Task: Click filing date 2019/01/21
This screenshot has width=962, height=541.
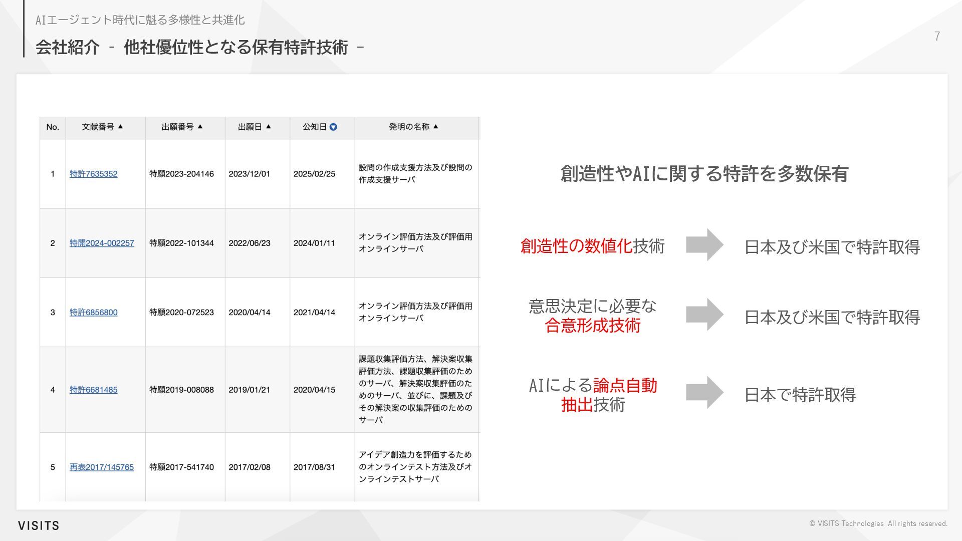Action: (x=250, y=390)
